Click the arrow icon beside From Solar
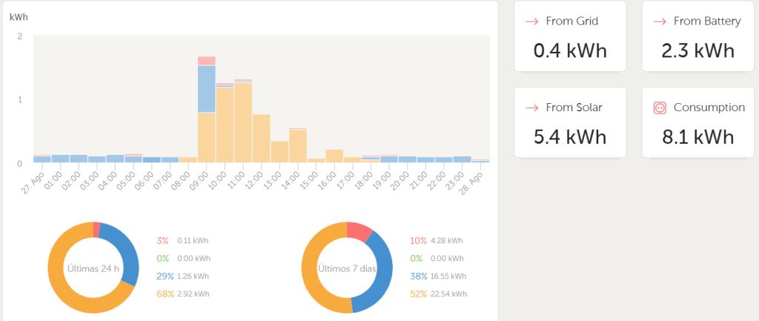The height and width of the screenshot is (321, 759). [531, 107]
